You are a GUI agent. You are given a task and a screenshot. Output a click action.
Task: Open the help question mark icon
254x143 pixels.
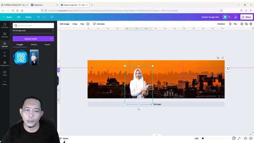coord(251,138)
